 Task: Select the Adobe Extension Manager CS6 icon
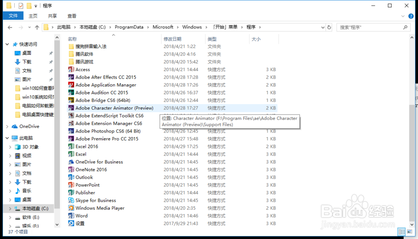(x=71, y=124)
